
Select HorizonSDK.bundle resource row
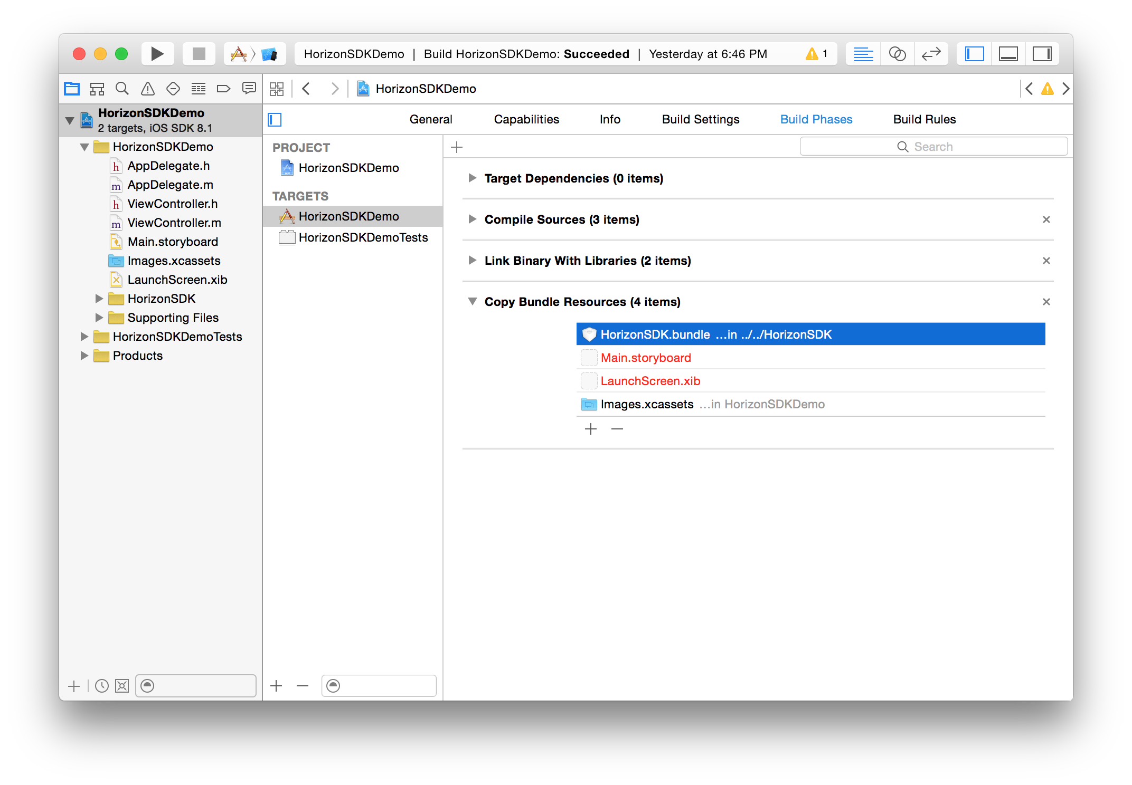tap(810, 334)
